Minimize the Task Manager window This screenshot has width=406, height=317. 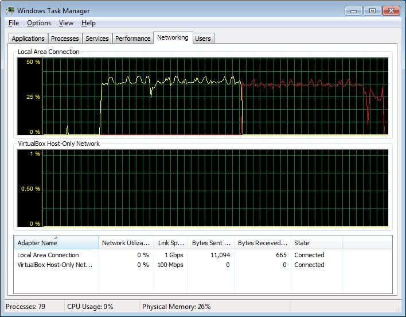[x=353, y=11]
